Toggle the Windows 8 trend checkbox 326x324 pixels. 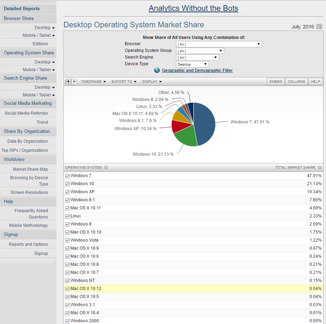point(67,224)
